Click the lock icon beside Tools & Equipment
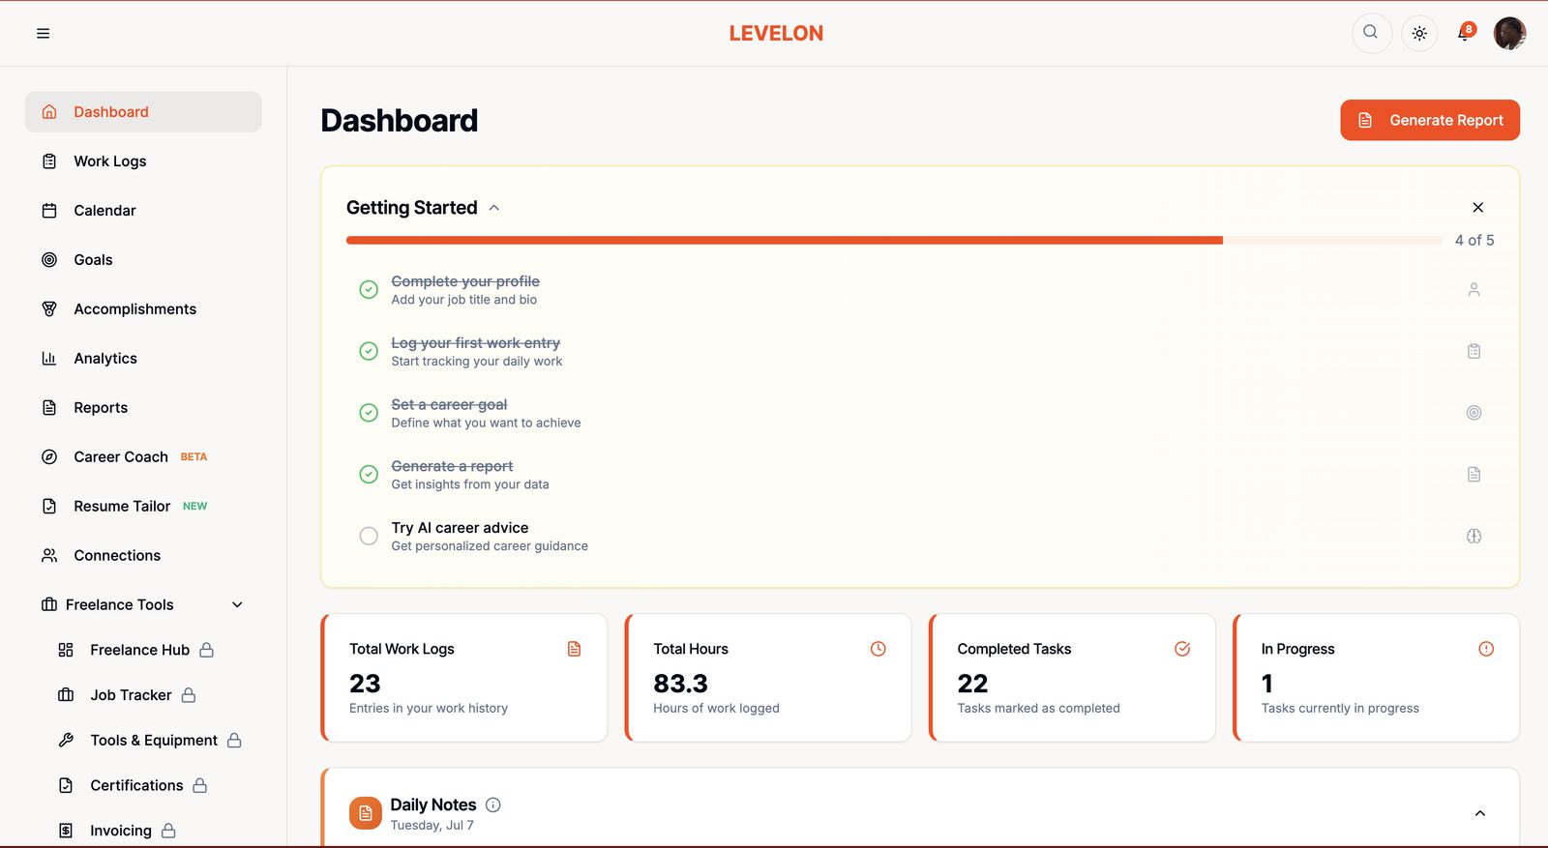 click(x=234, y=741)
